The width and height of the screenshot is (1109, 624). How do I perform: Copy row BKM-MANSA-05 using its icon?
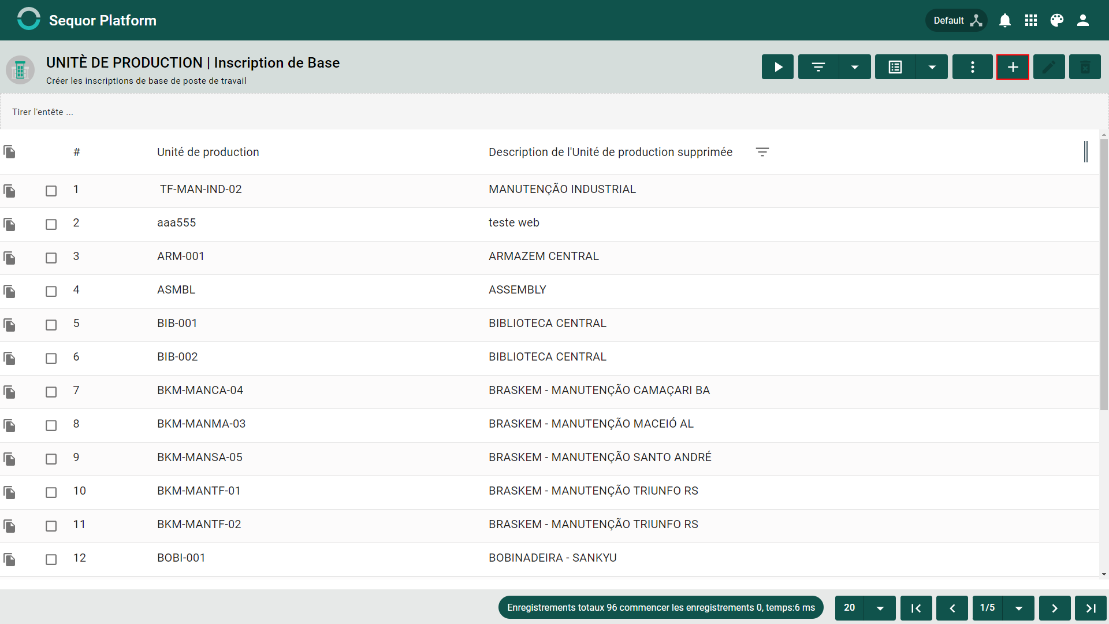click(9, 459)
